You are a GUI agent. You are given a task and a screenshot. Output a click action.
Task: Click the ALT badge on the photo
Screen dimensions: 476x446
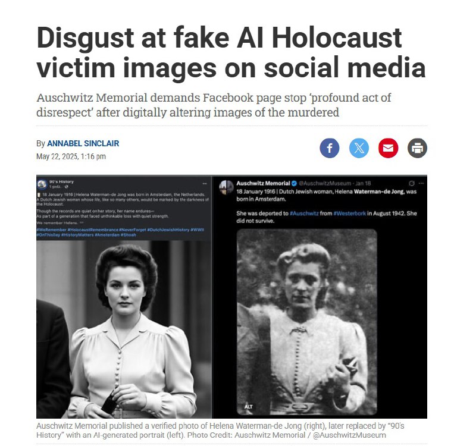248,407
